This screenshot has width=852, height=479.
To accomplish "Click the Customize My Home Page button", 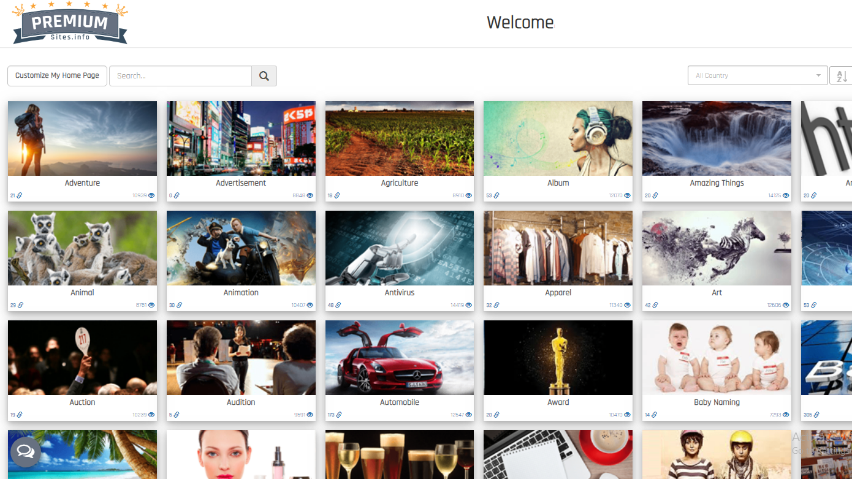I will coord(57,76).
